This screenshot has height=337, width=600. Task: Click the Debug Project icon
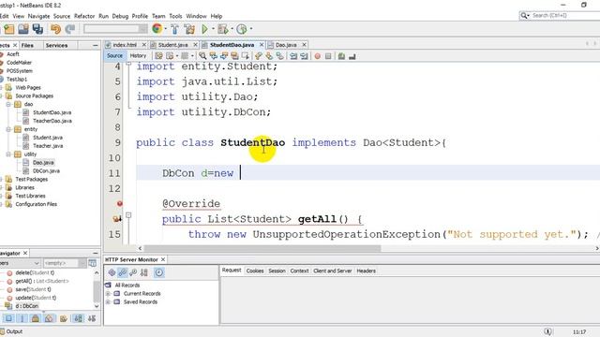click(x=222, y=29)
